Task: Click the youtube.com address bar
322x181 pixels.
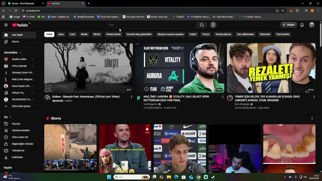Action: click(x=148, y=11)
